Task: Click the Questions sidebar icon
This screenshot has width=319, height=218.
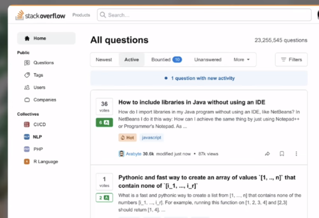Action: pyautogui.click(x=27, y=63)
